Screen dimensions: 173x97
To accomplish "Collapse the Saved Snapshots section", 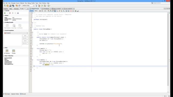I will click(x=4, y=30).
